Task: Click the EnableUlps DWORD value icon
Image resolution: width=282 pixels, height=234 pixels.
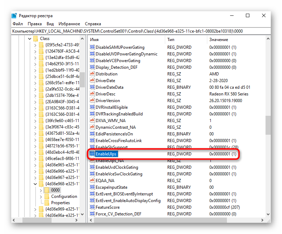Action: (x=92, y=154)
